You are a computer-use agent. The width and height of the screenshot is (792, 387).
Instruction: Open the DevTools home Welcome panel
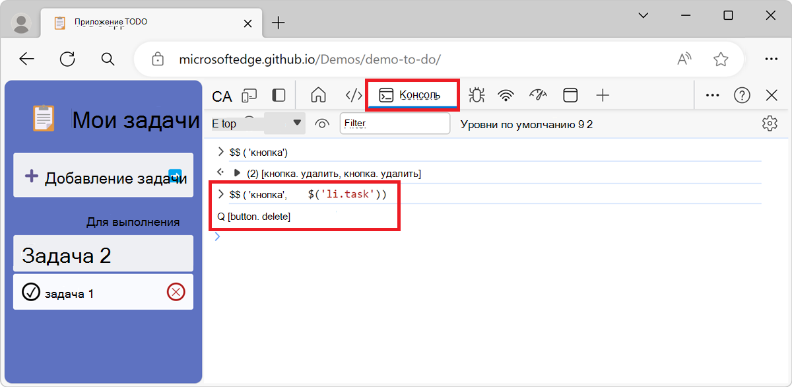pos(318,95)
